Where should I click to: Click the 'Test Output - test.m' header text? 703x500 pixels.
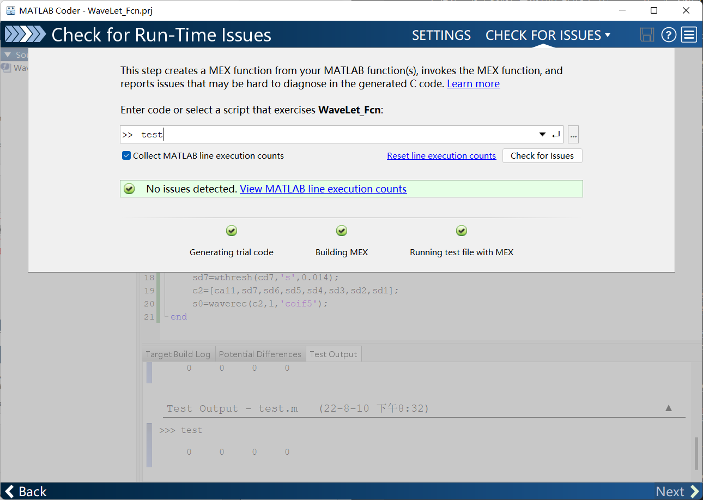coord(232,408)
